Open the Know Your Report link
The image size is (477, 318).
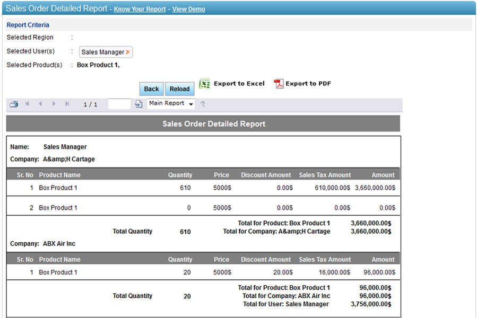(x=140, y=9)
